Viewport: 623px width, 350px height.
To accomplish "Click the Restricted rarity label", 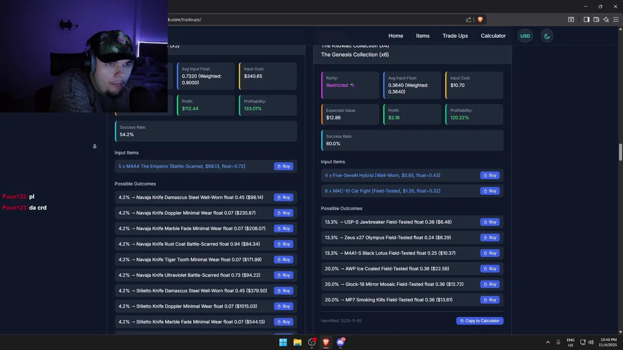I will (337, 86).
